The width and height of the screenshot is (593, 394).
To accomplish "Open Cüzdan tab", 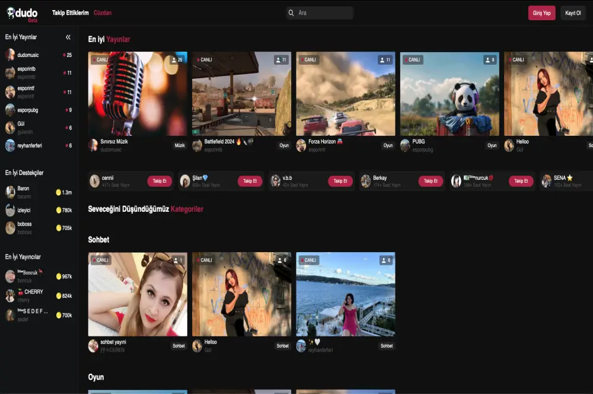I will point(103,13).
